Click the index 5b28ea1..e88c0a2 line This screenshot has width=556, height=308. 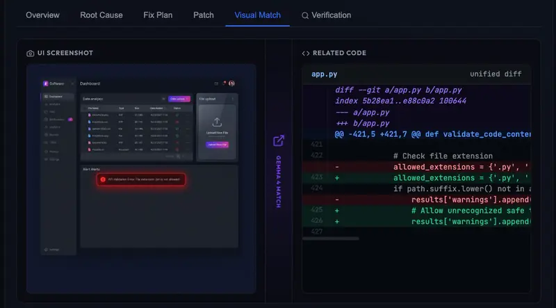(x=401, y=101)
